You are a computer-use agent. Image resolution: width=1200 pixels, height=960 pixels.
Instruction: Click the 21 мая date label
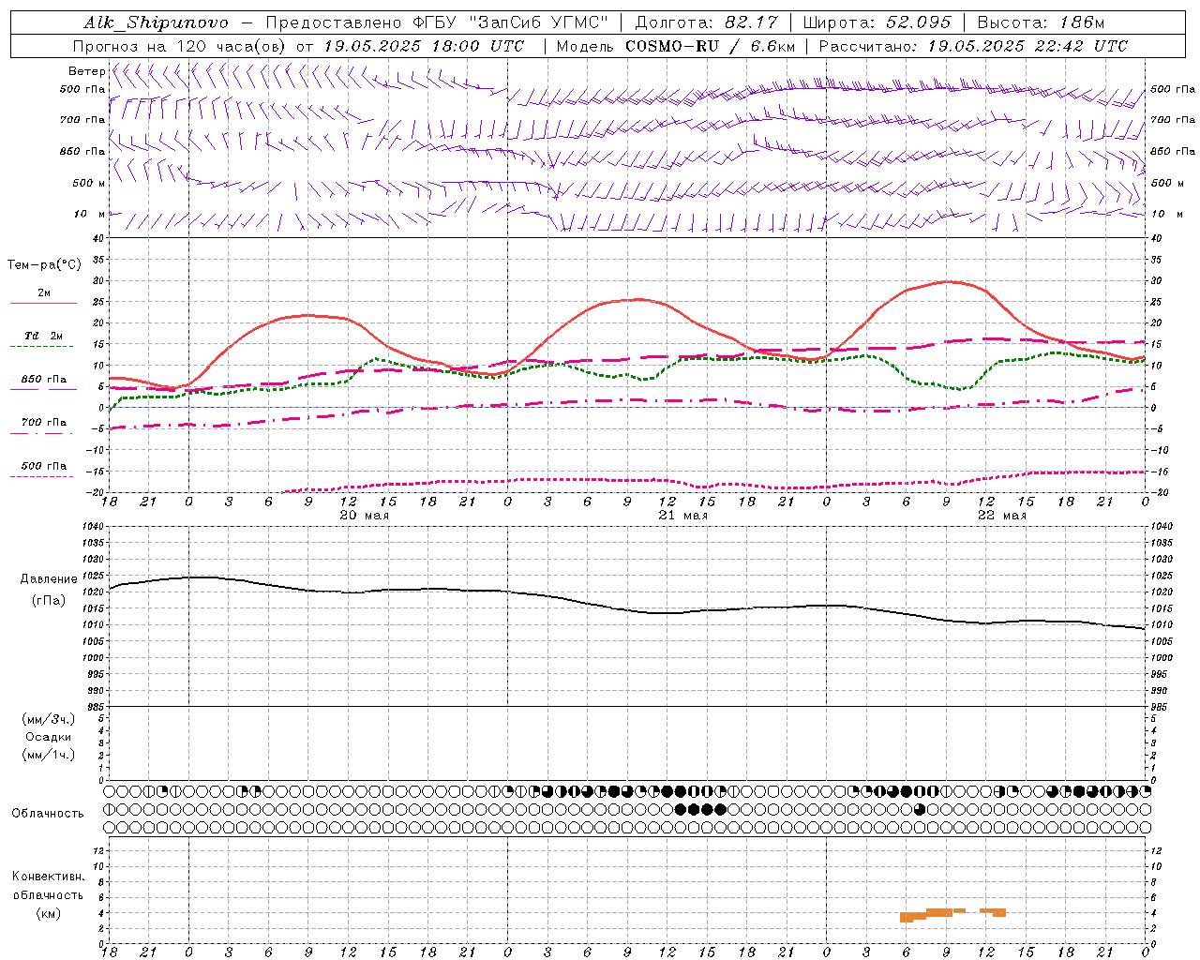click(683, 516)
